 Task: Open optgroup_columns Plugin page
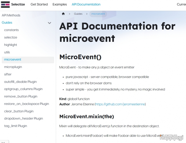23,89
